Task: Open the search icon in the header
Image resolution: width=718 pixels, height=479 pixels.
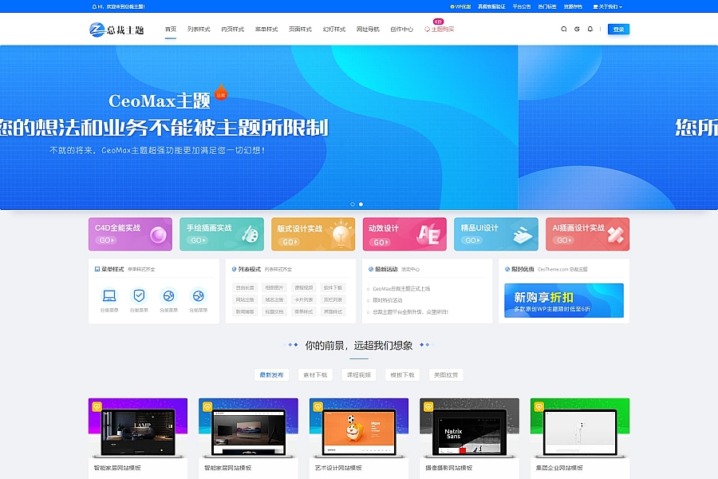Action: 564,29
